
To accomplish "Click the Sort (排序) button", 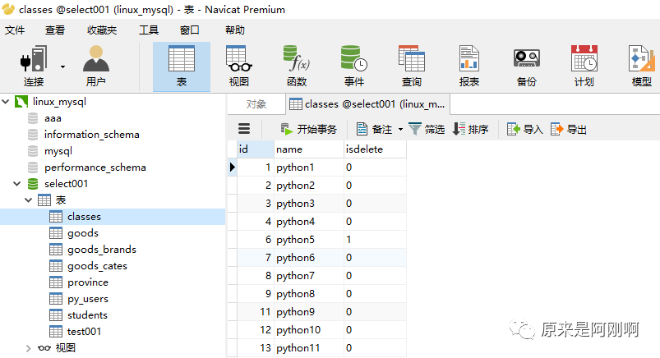I will (x=470, y=129).
